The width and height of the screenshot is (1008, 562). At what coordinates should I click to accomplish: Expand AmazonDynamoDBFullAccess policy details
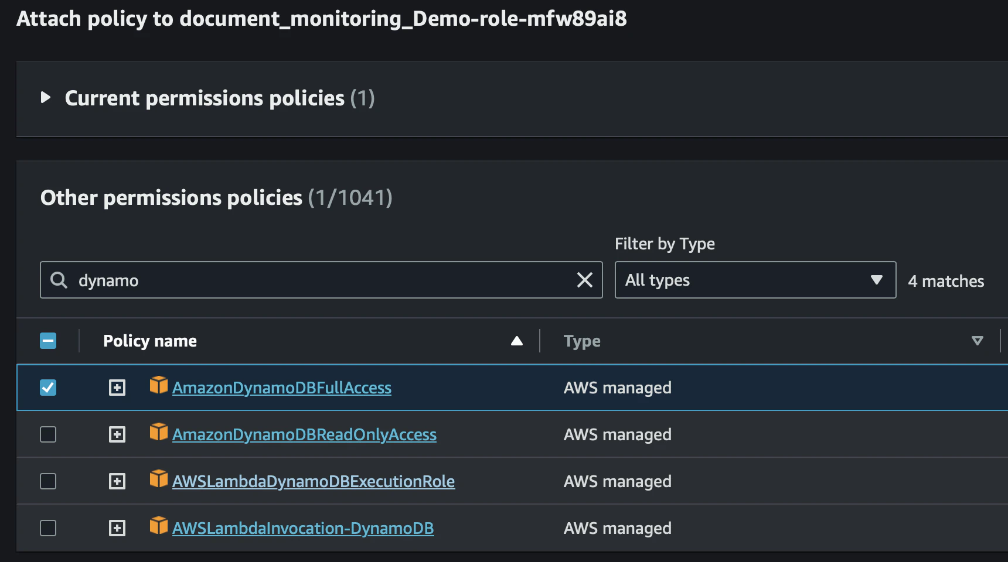[x=117, y=388]
